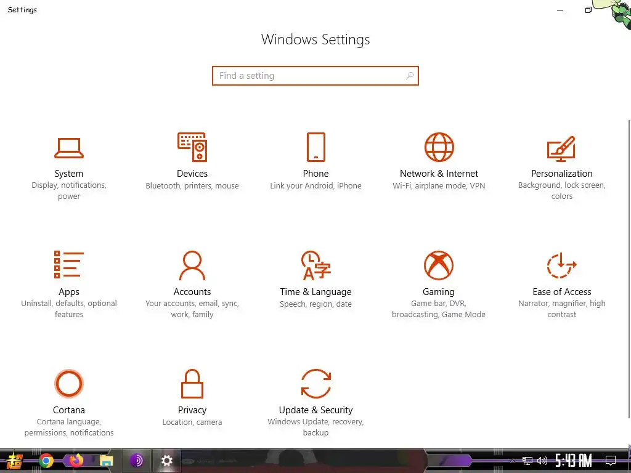Restore down the Settings window
The width and height of the screenshot is (631, 473).
pos(588,10)
